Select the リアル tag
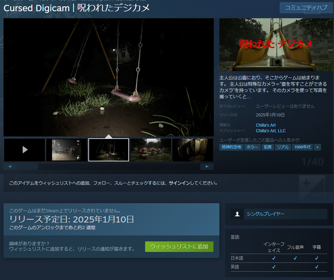The image size is (334, 280). (283, 147)
